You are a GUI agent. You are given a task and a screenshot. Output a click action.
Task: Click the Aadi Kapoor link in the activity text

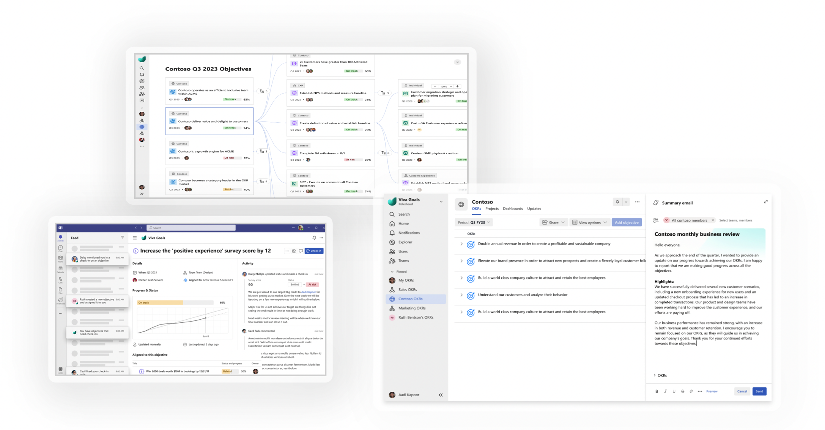pos(309,292)
